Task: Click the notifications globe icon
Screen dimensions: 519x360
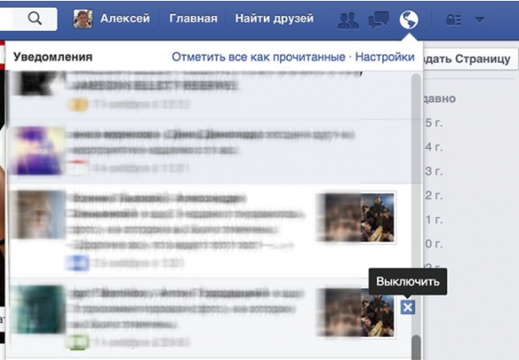Action: 408,18
